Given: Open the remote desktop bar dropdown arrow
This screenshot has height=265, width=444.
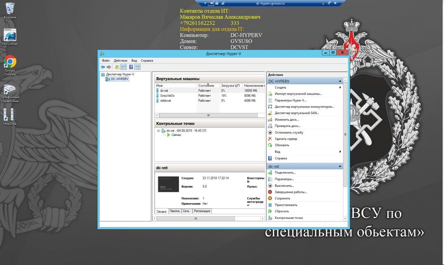Looking at the screenshot, I should (x=205, y=3).
